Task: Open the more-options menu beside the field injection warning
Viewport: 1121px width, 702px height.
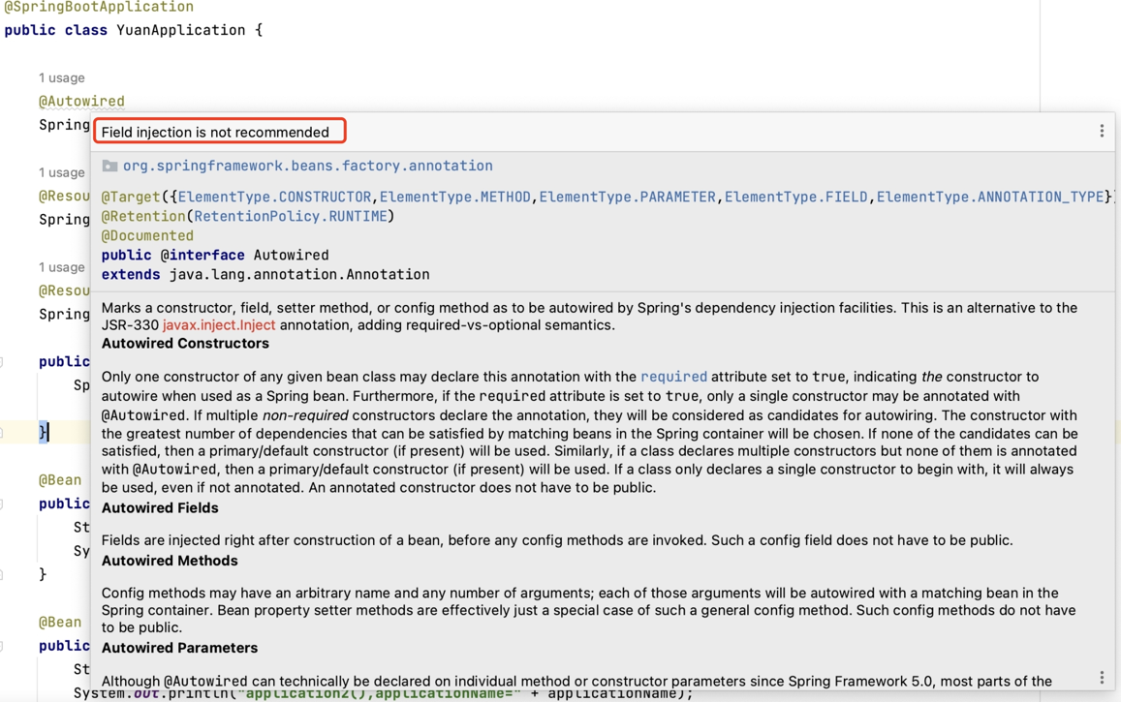Action: tap(1102, 132)
